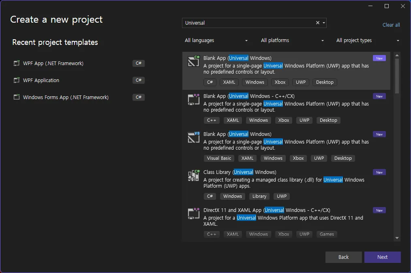Go Back to the previous page
The height and width of the screenshot is (273, 411).
pos(343,257)
